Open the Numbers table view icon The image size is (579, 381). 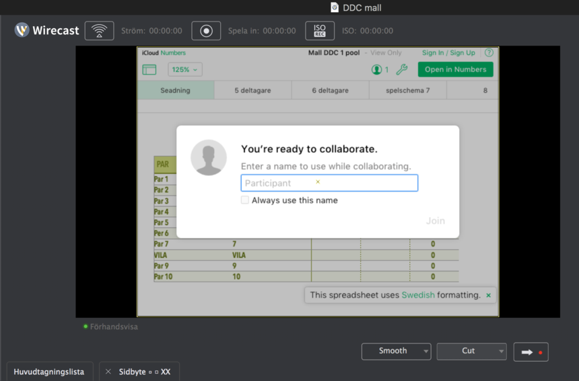[149, 69]
